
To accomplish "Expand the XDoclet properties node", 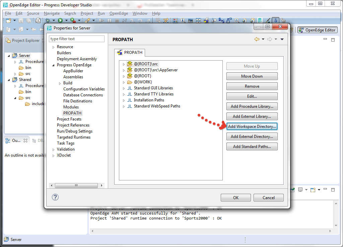I will click(53, 156).
